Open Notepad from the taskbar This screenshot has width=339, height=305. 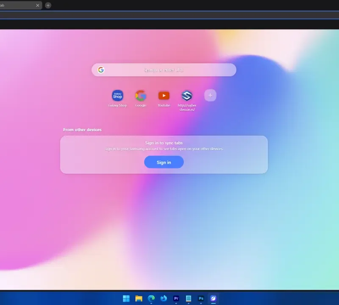[188, 299]
